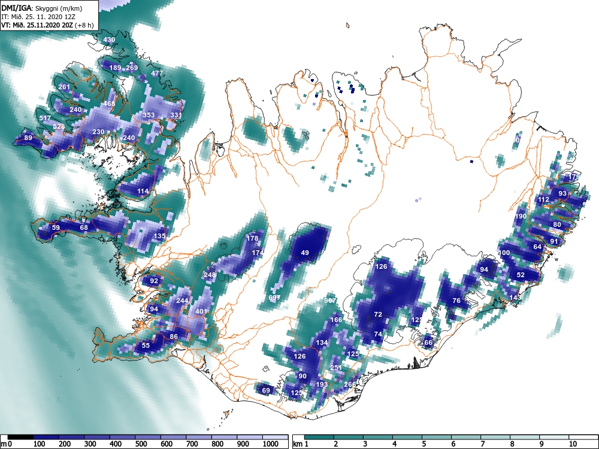The image size is (599, 449).
Task: Click the visibility value 49
Action: [305, 253]
